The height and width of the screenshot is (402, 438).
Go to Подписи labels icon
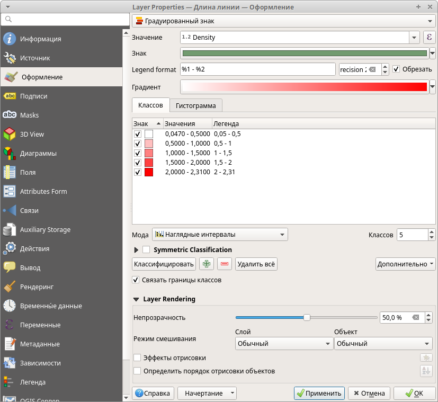(x=10, y=96)
